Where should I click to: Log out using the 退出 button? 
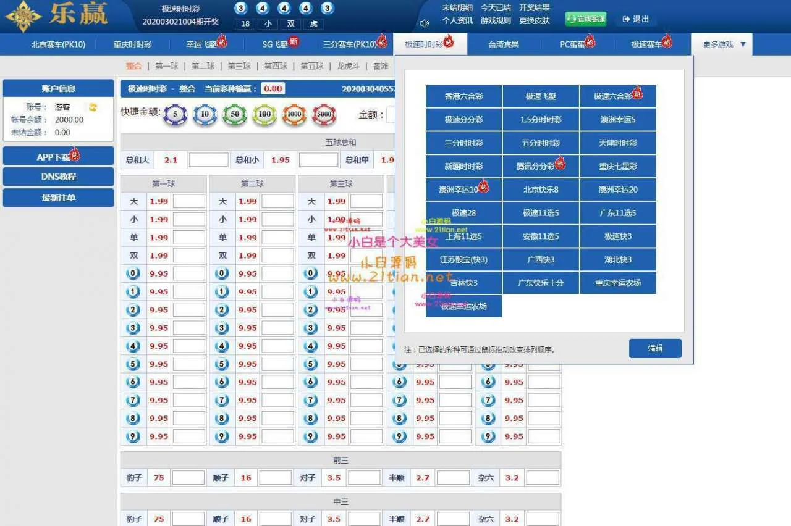point(636,19)
